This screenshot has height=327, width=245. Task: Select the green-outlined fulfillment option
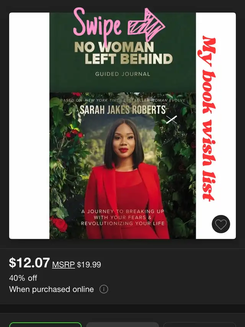pyautogui.click(x=45, y=324)
